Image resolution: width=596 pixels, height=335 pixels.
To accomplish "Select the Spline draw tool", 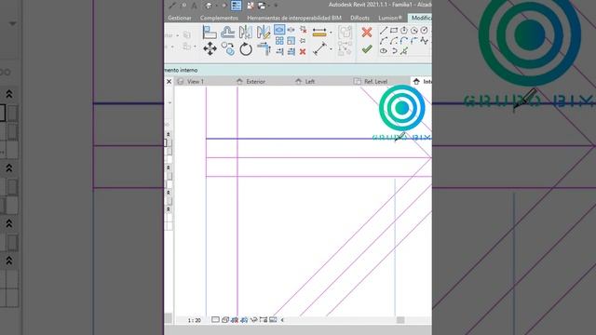I will pos(425,41).
